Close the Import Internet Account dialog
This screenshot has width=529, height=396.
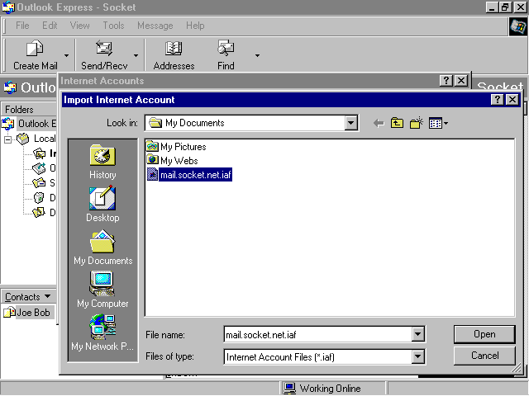[512, 100]
